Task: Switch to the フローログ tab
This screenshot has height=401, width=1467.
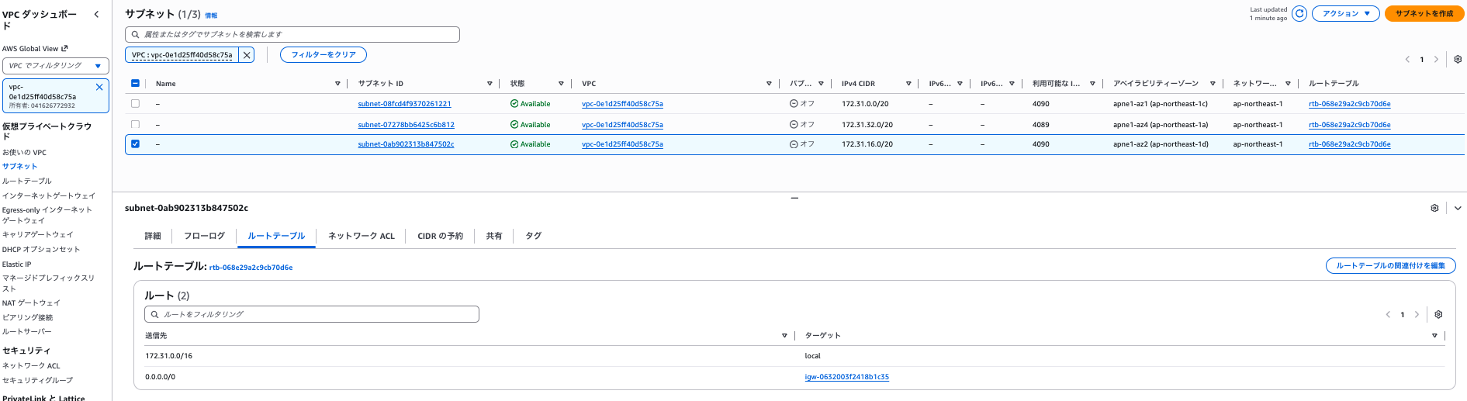Action: click(x=204, y=236)
